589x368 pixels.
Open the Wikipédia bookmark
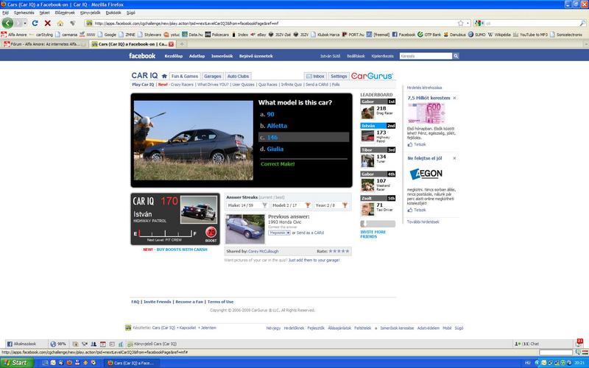pyautogui.click(x=499, y=35)
